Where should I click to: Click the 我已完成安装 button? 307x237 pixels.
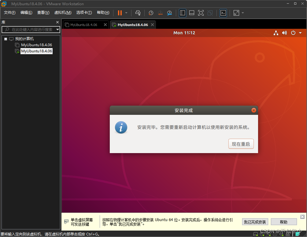coord(255,222)
